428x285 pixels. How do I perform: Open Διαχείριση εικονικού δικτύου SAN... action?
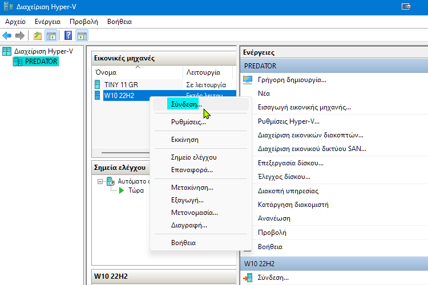tap(312, 149)
